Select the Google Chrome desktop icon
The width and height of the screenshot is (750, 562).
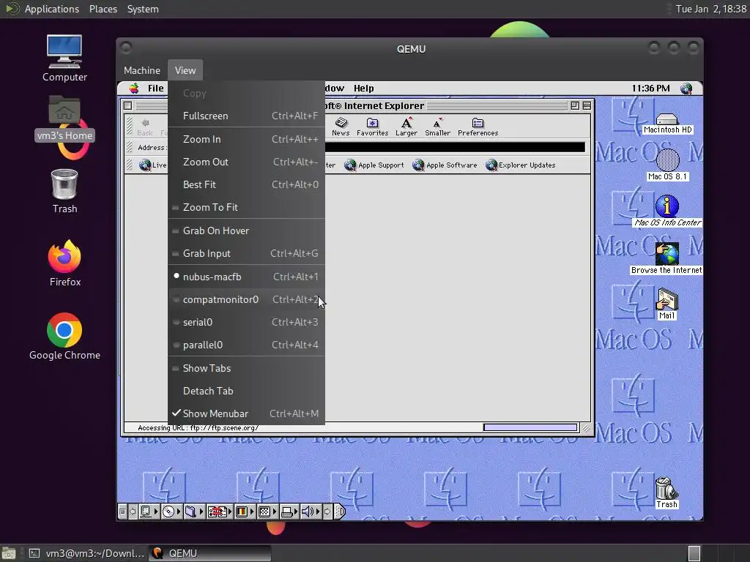pos(64,337)
